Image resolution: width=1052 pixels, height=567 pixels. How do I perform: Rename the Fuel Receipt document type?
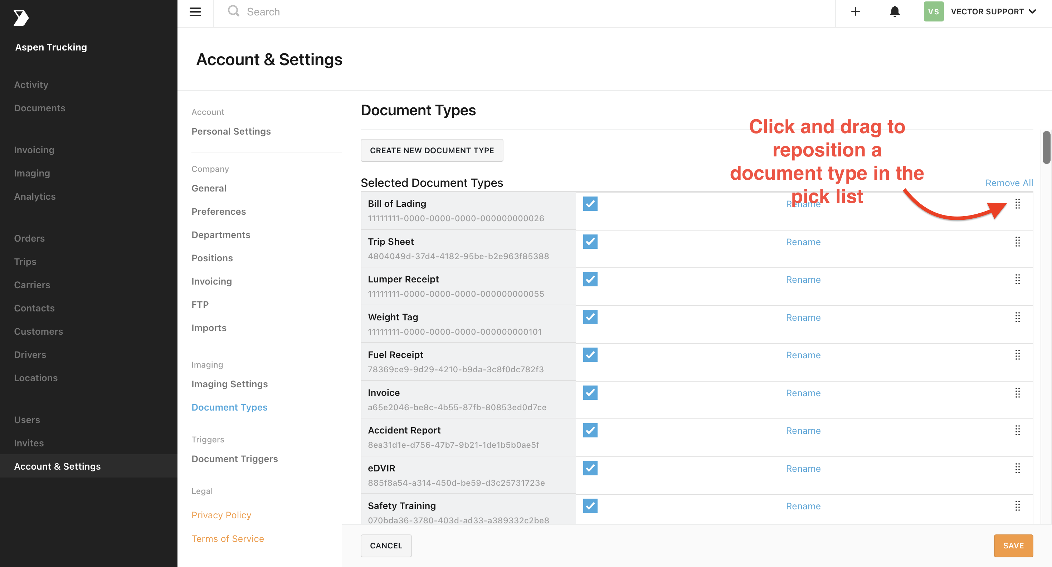point(803,355)
